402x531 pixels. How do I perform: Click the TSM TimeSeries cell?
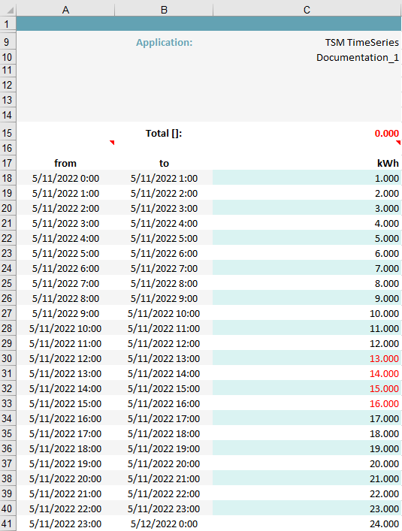tap(307, 42)
